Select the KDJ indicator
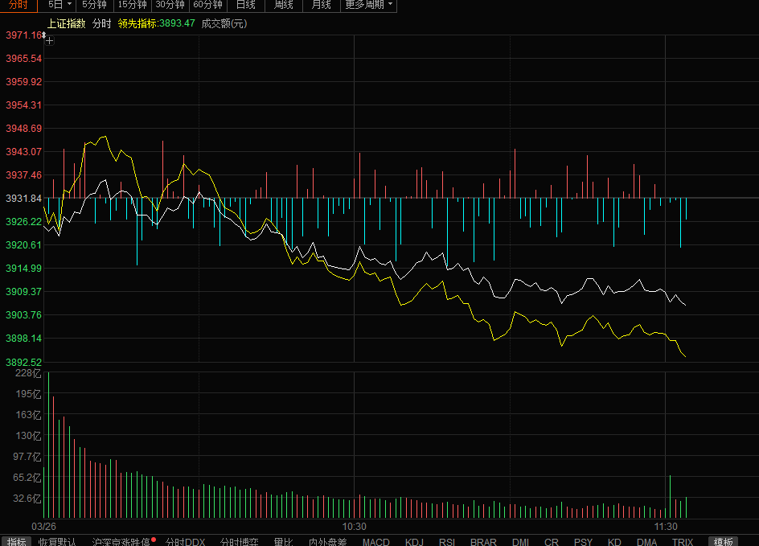This screenshot has width=759, height=546. pyautogui.click(x=414, y=541)
